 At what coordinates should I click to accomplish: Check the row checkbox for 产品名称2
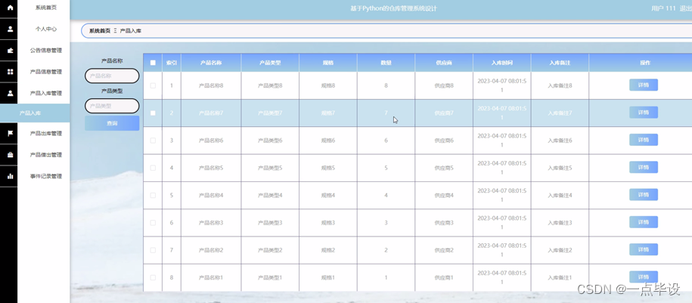click(153, 250)
